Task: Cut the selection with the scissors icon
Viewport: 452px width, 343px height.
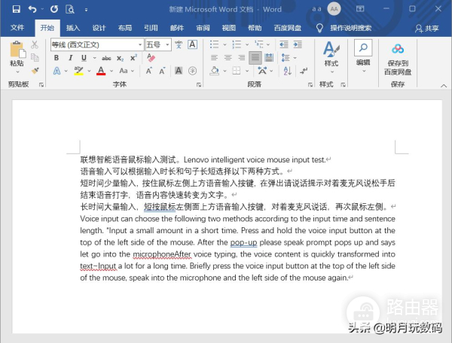Action: coord(35,44)
